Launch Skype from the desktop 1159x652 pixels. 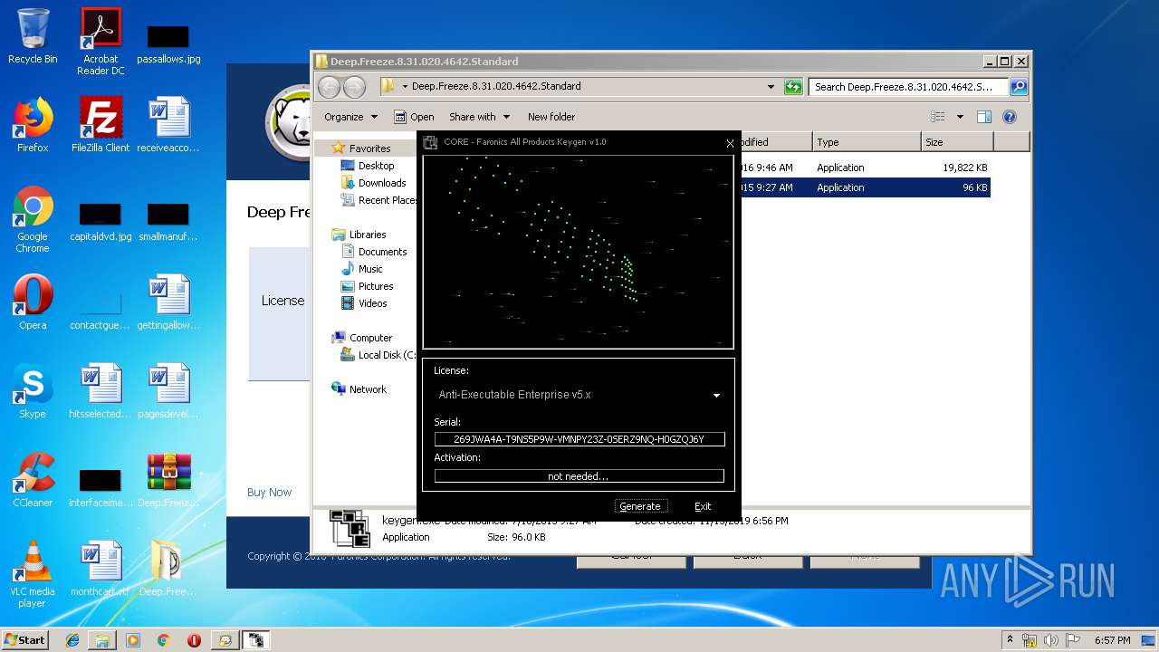pos(33,391)
